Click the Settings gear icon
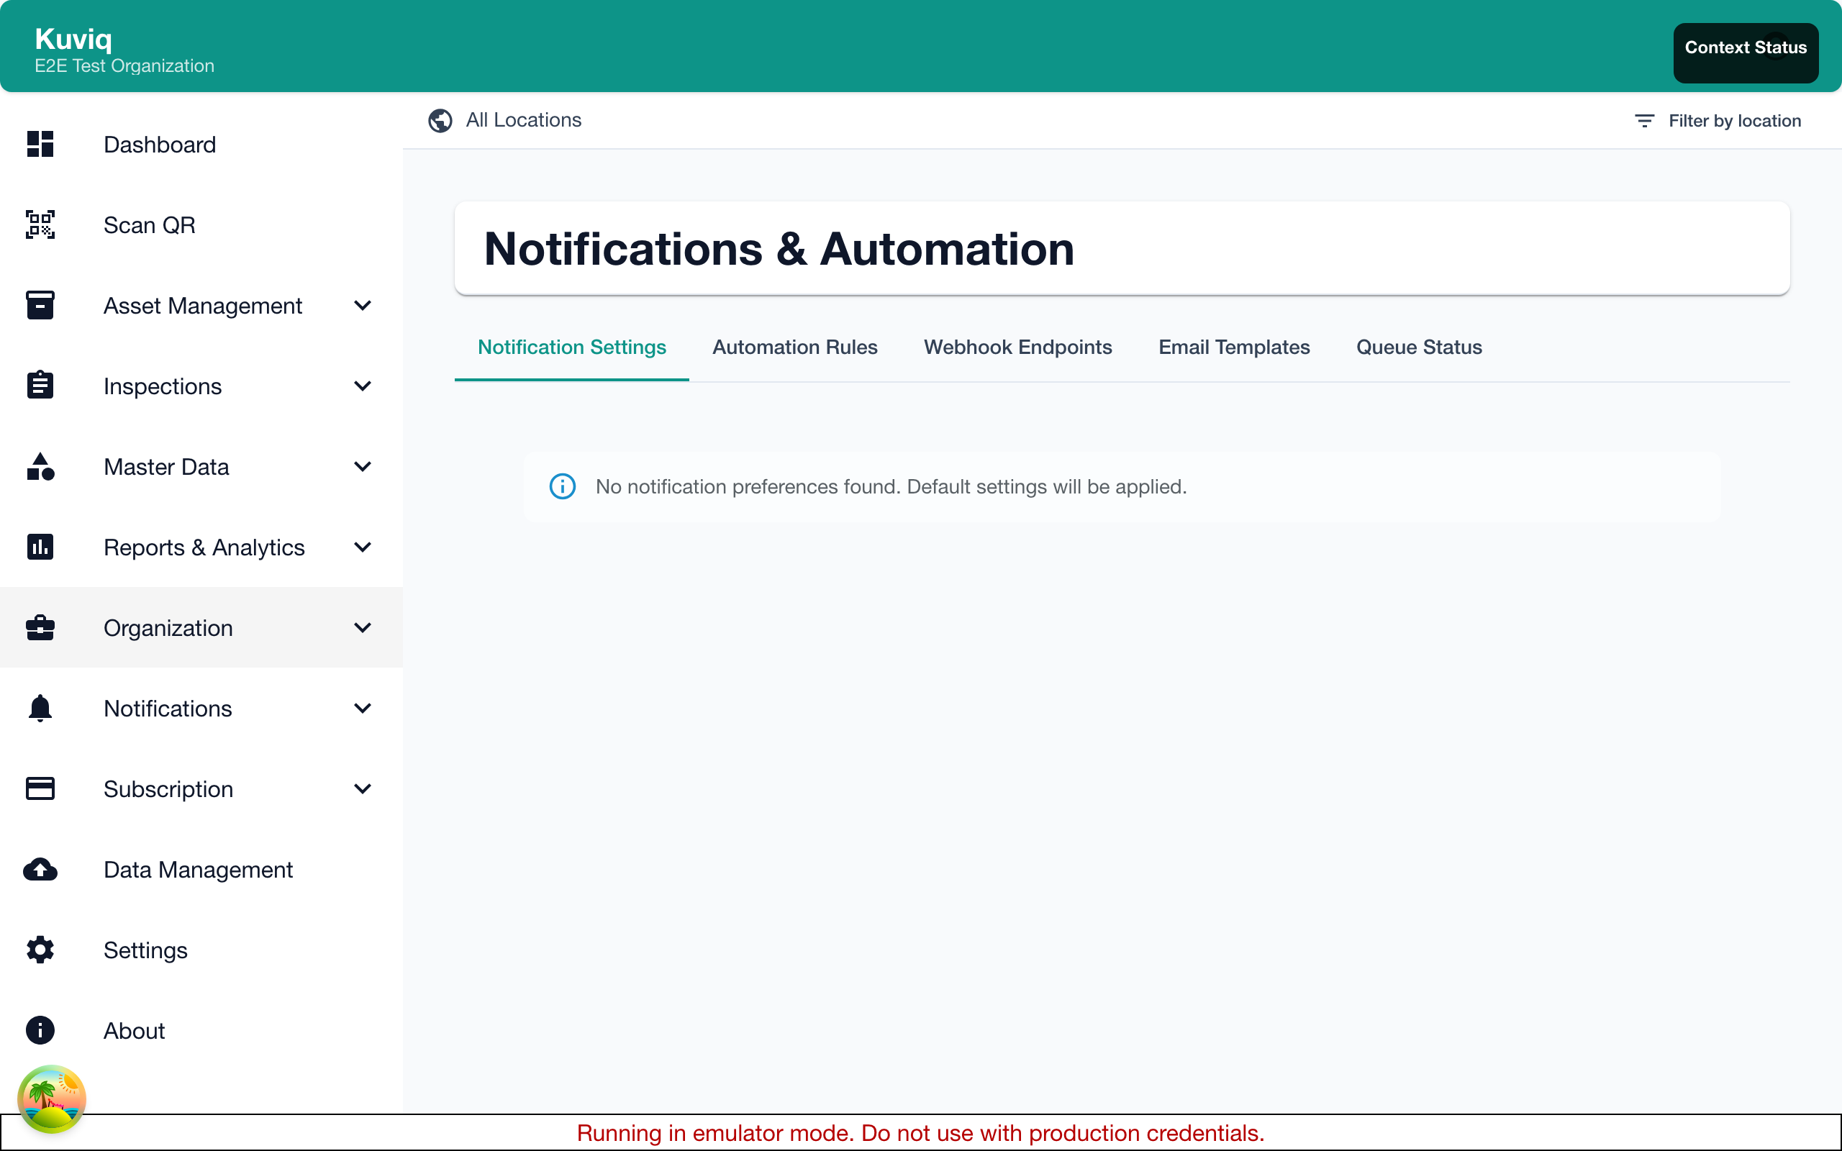 pos(40,950)
